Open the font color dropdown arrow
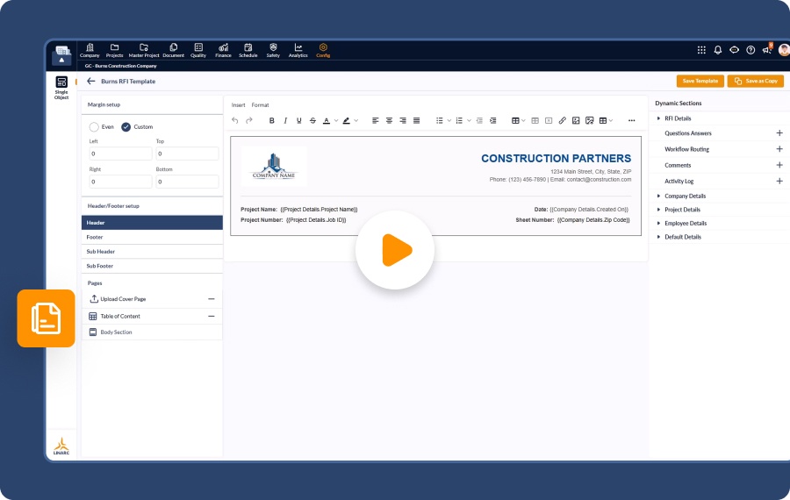 [336, 120]
